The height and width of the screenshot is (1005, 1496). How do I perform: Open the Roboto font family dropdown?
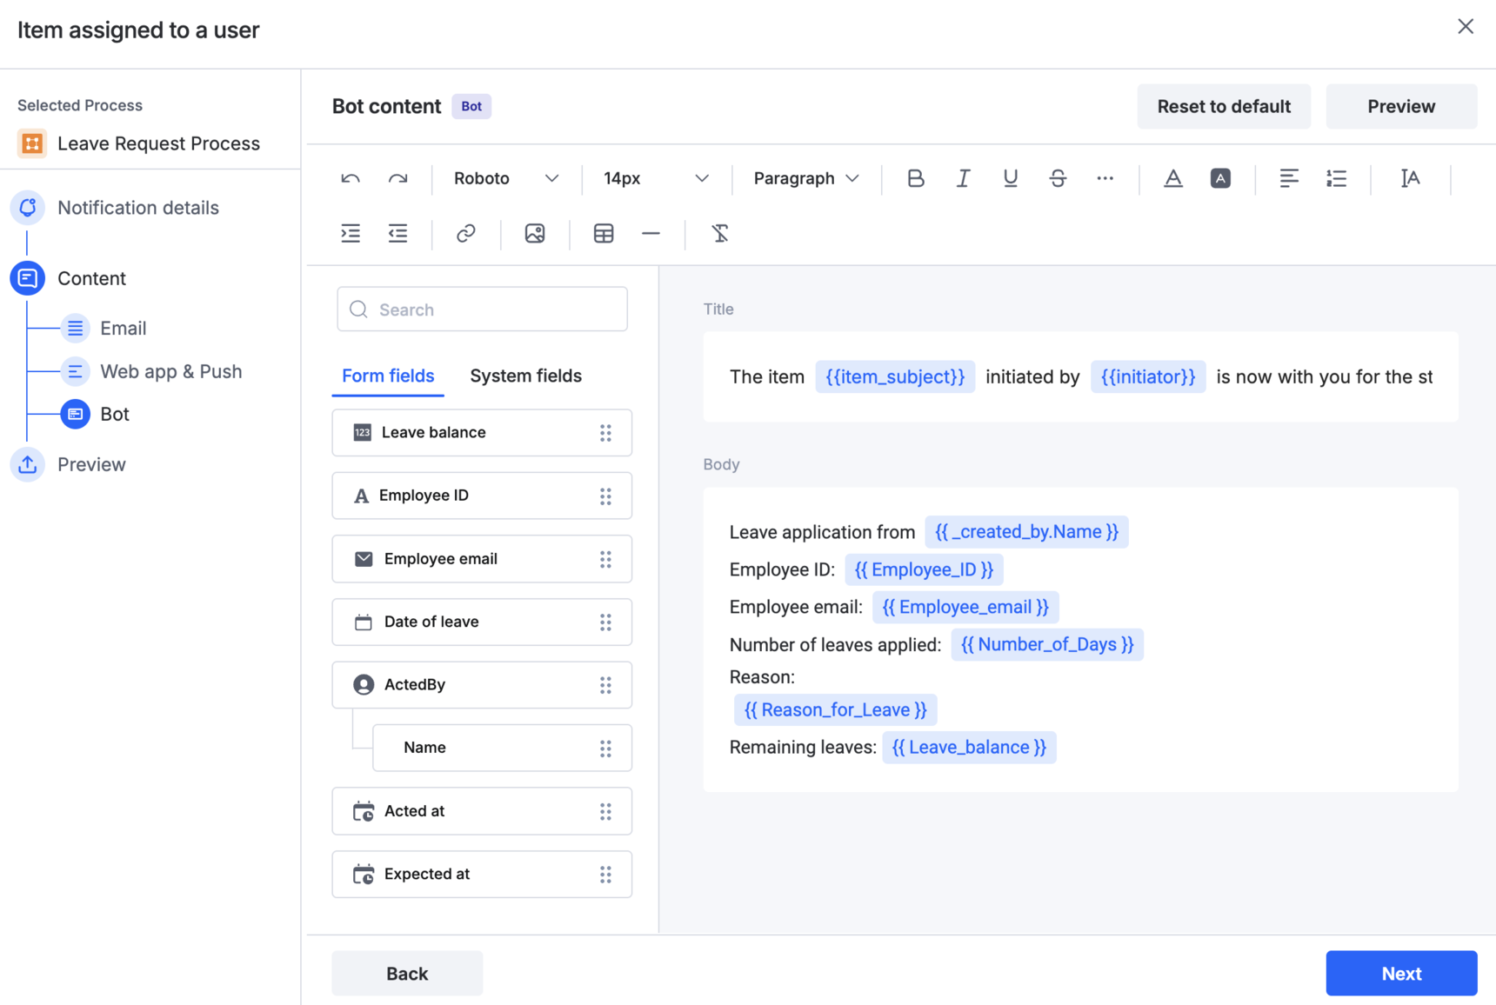(506, 178)
